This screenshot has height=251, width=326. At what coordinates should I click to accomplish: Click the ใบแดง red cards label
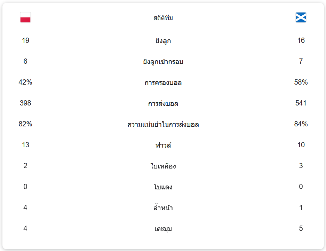(163, 187)
